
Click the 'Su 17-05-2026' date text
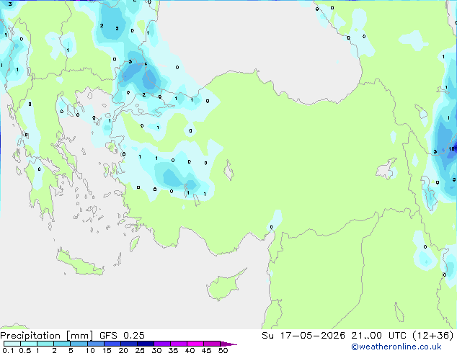coord(303,336)
